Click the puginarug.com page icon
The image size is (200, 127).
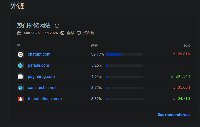(x=20, y=77)
